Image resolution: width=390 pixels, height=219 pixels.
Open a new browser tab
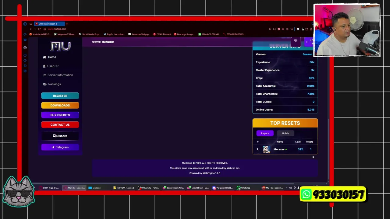(67, 24)
